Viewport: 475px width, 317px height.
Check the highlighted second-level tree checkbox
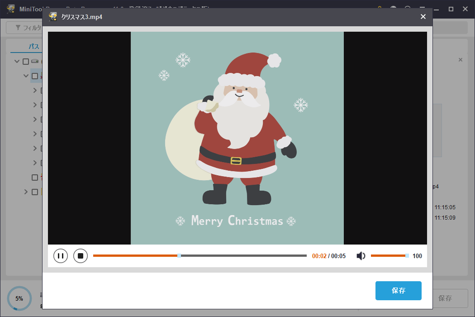[x=35, y=76]
